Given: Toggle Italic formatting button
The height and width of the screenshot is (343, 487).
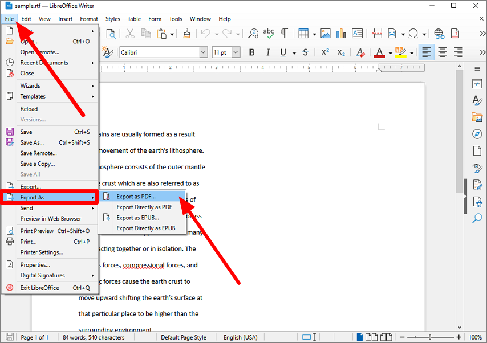Looking at the screenshot, I should (268, 52).
